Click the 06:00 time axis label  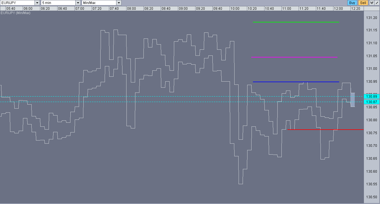click(x=28, y=9)
